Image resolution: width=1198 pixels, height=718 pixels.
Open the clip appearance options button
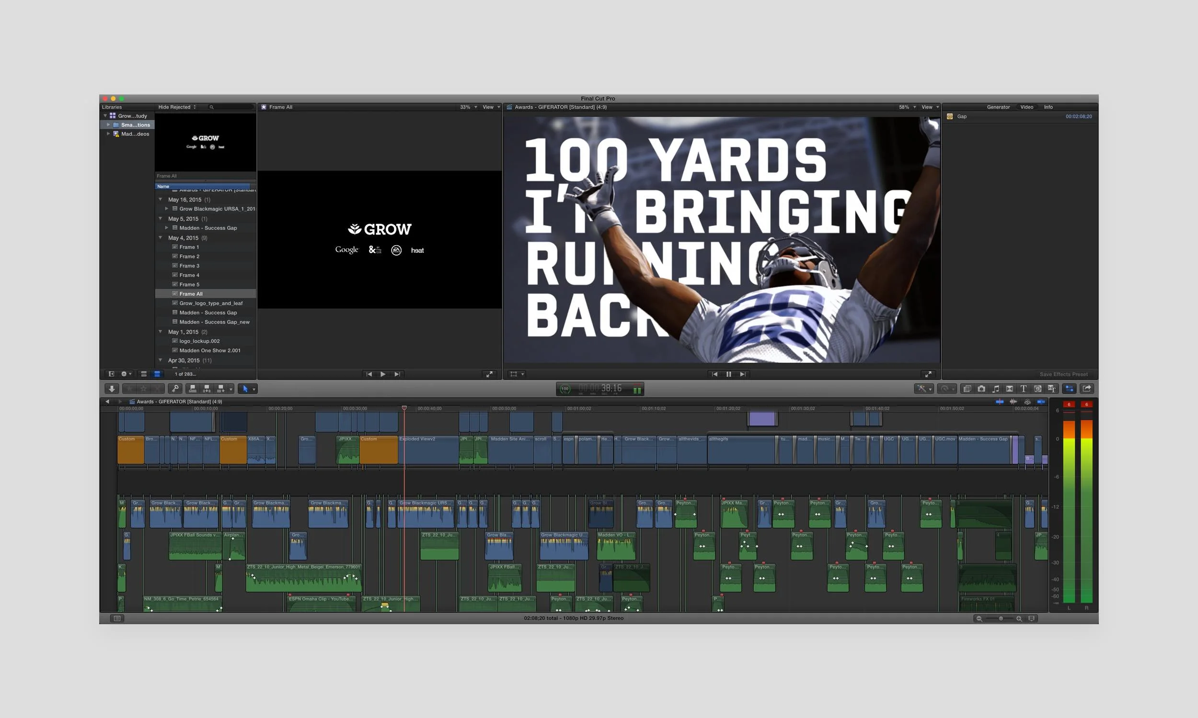tap(1032, 618)
